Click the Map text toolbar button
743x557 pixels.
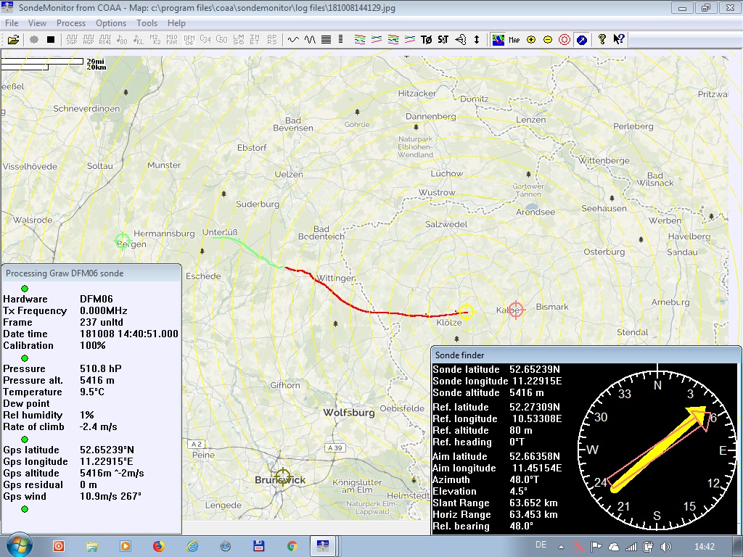coord(514,40)
